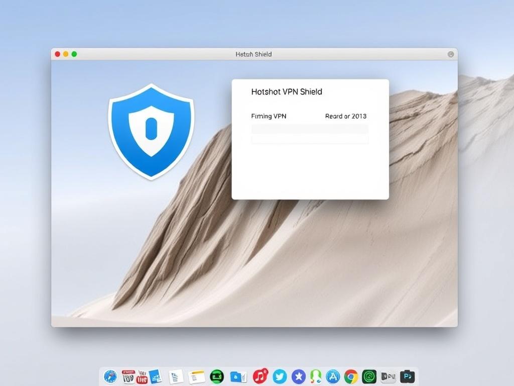Click the 'Hotshot VPN Shield' heading
This screenshot has height=386, width=514.
click(x=287, y=91)
